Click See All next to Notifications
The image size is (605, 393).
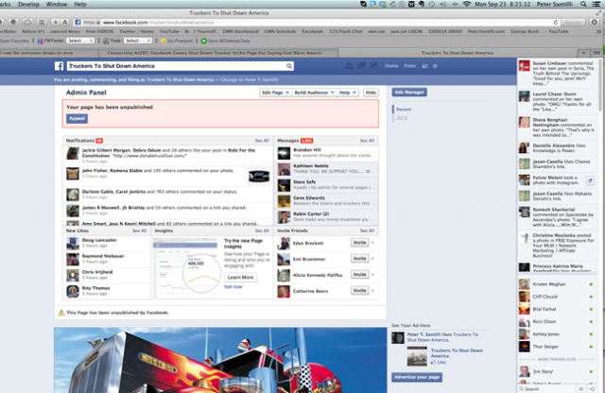click(262, 141)
